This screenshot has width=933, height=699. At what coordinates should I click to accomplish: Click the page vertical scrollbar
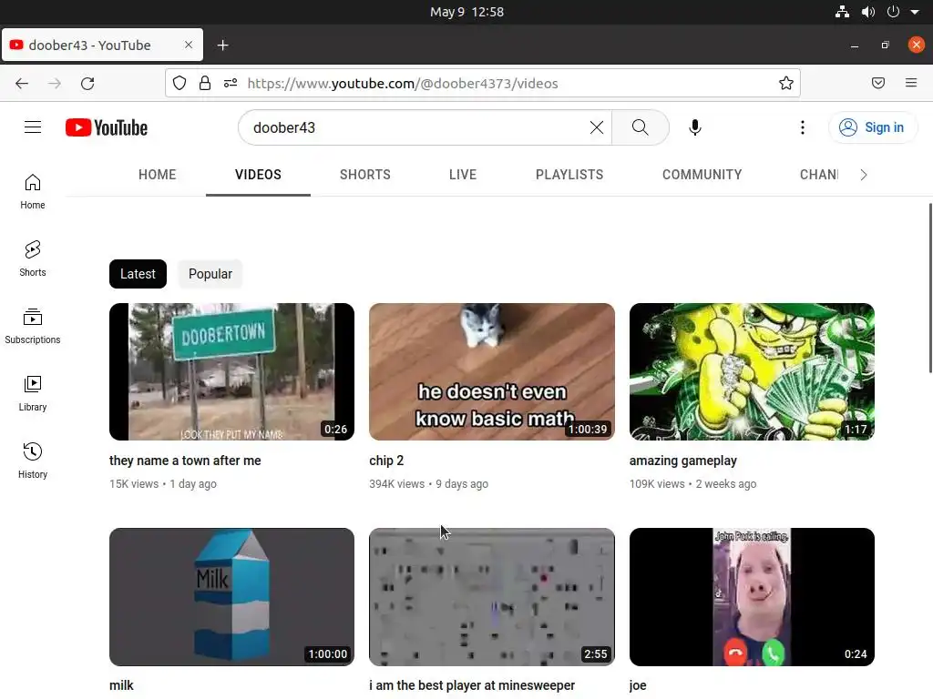(x=930, y=289)
